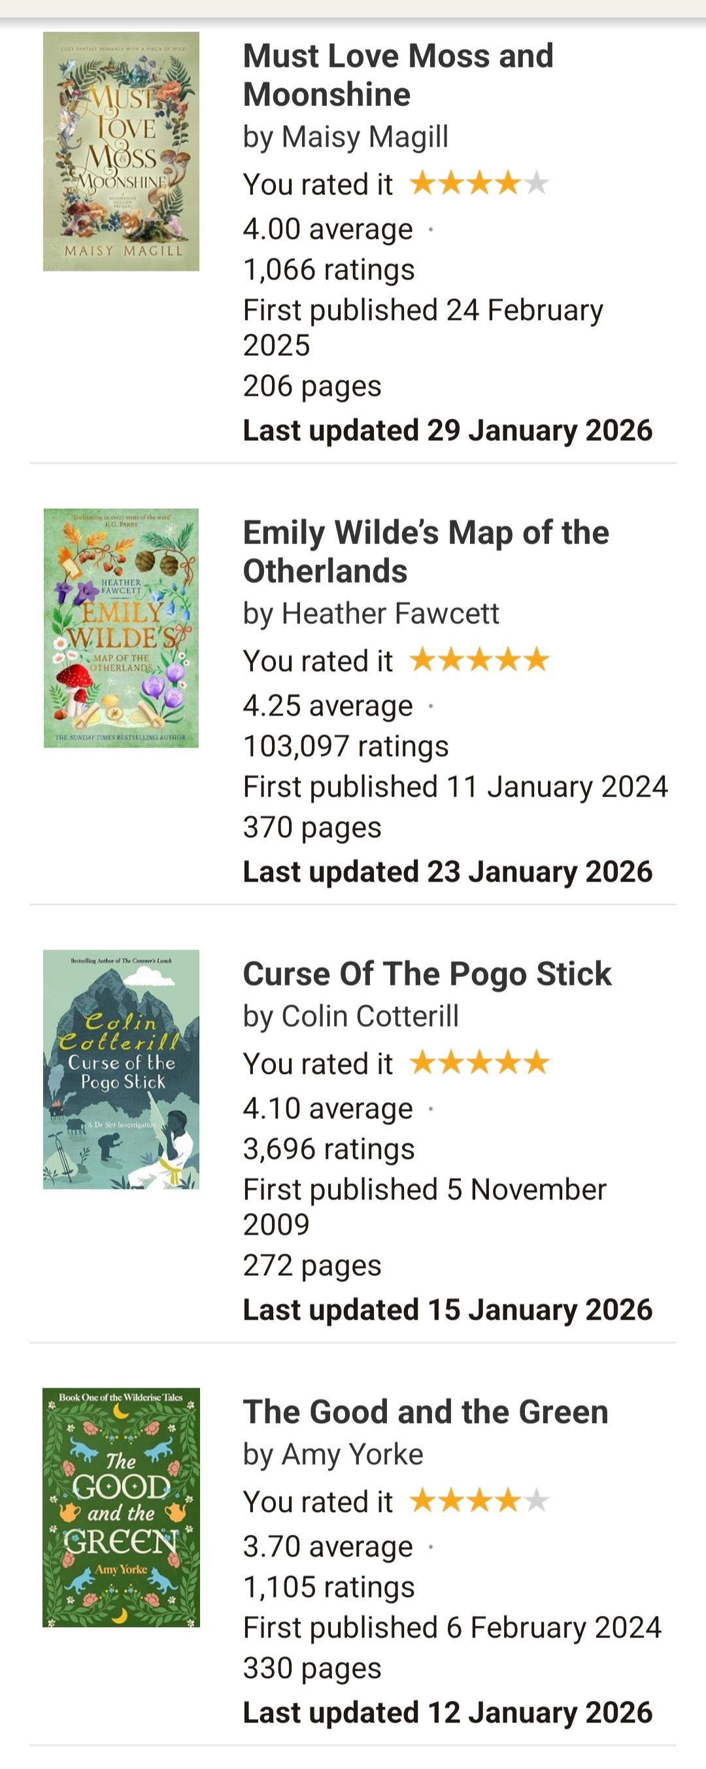Click fourth star of The Good and the Green
Screen dimensions: 706x1769
tap(507, 1500)
